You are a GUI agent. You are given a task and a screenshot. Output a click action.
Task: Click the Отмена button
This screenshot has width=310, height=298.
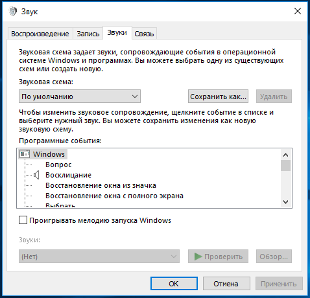pos(226,284)
